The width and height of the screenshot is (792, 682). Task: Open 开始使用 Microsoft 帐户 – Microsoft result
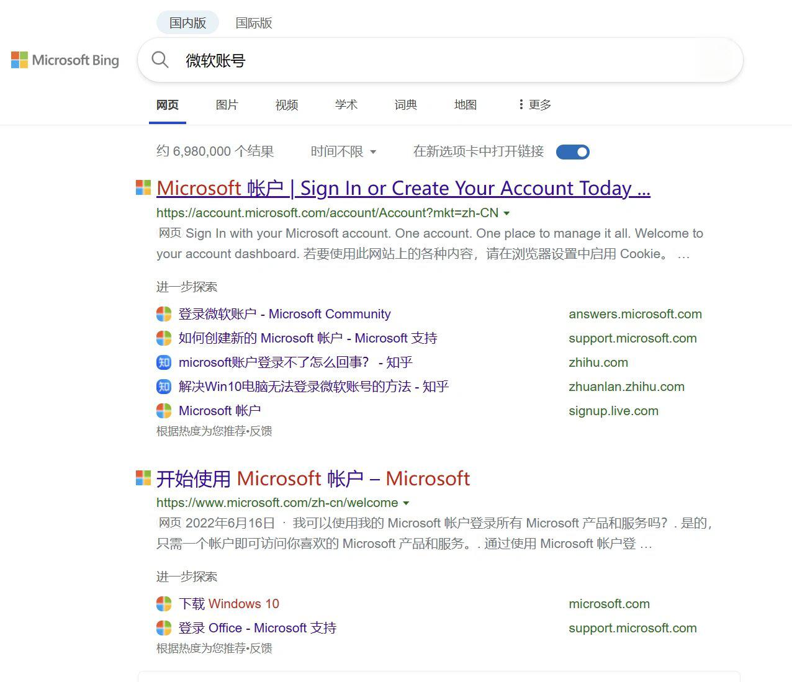click(313, 478)
